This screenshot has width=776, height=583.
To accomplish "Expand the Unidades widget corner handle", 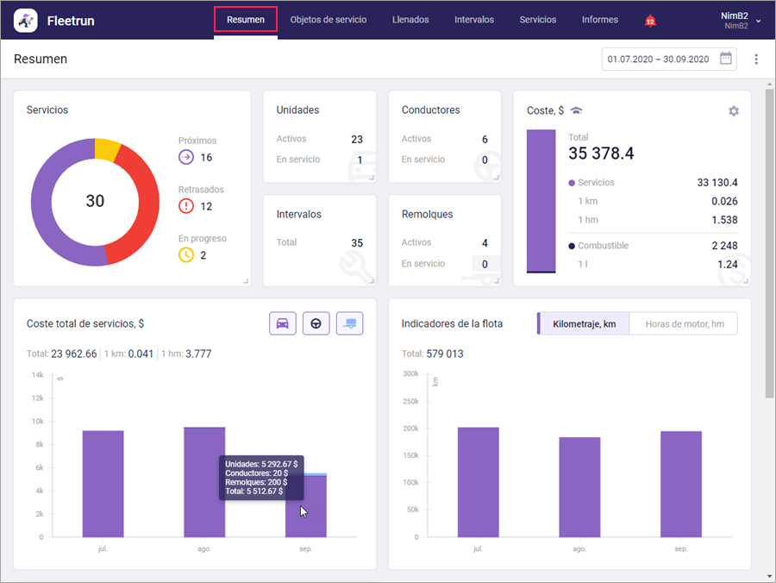I will pos(371,177).
